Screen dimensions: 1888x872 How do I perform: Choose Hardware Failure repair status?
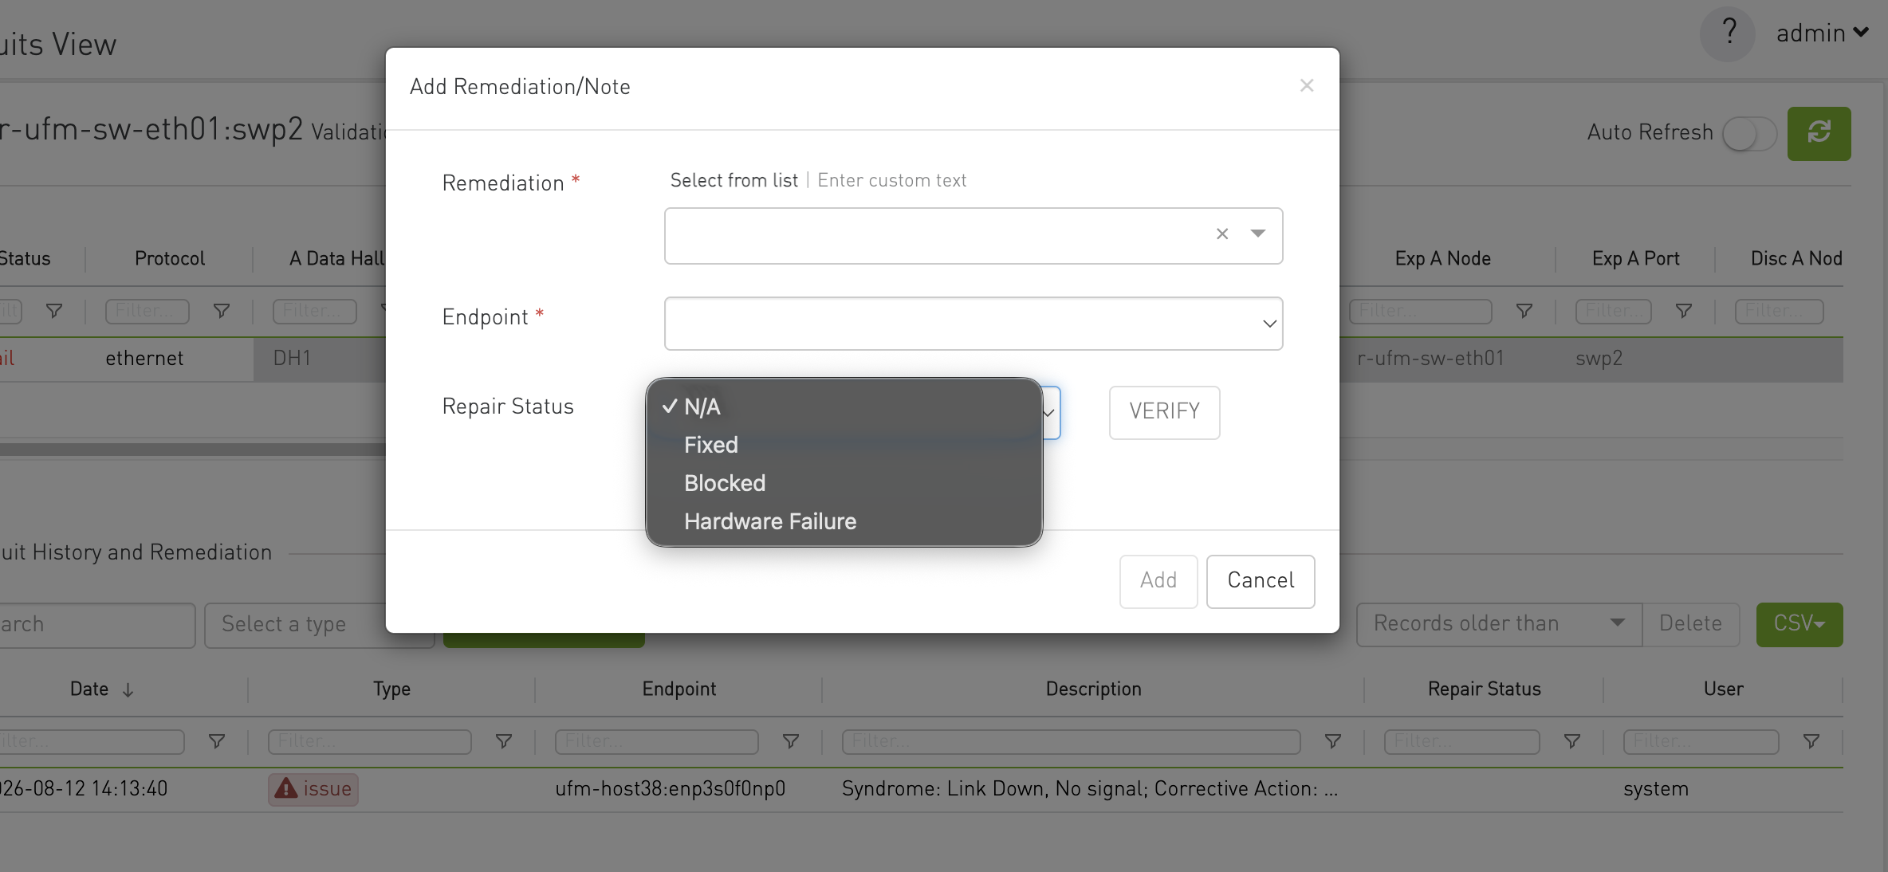point(844,521)
